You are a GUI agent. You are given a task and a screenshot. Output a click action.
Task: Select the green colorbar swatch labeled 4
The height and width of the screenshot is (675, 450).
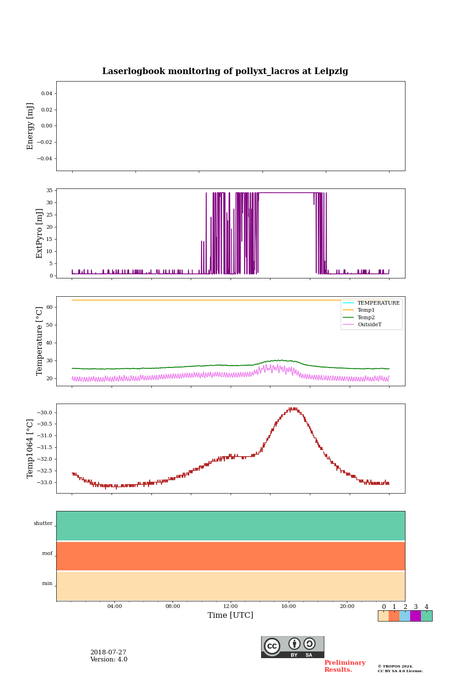pos(427,616)
